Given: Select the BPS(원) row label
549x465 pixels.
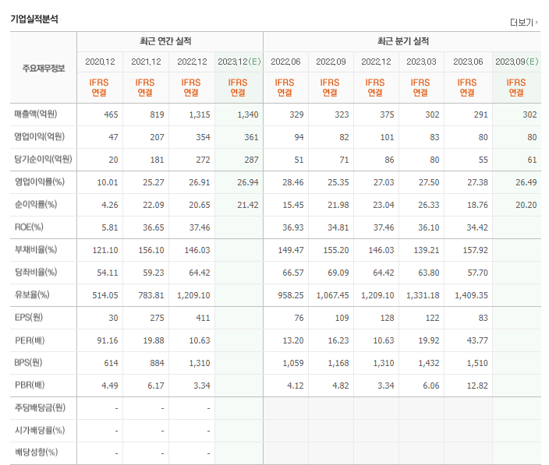Looking at the screenshot, I should point(28,362).
